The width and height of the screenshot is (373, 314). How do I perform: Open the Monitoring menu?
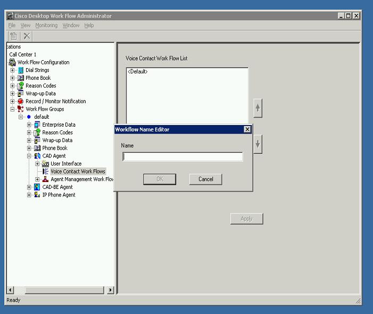tap(46, 25)
